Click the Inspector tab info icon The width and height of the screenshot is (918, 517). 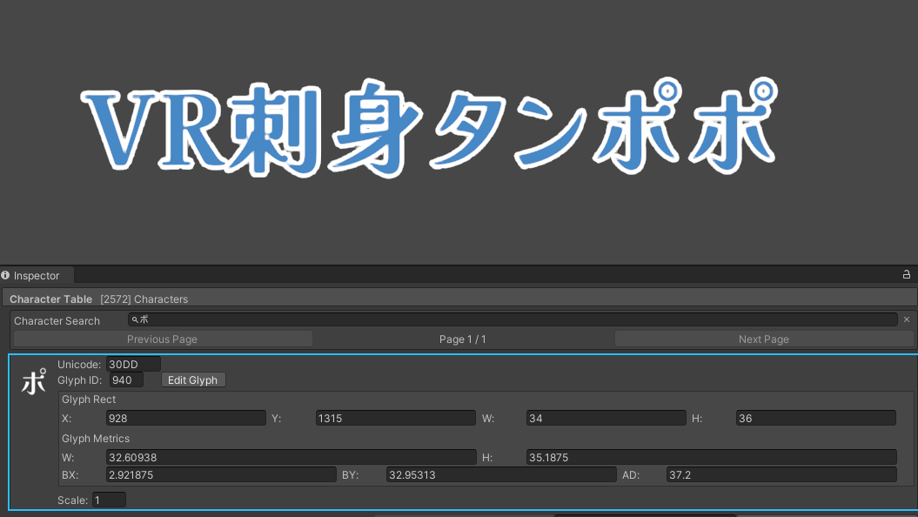pos(6,275)
